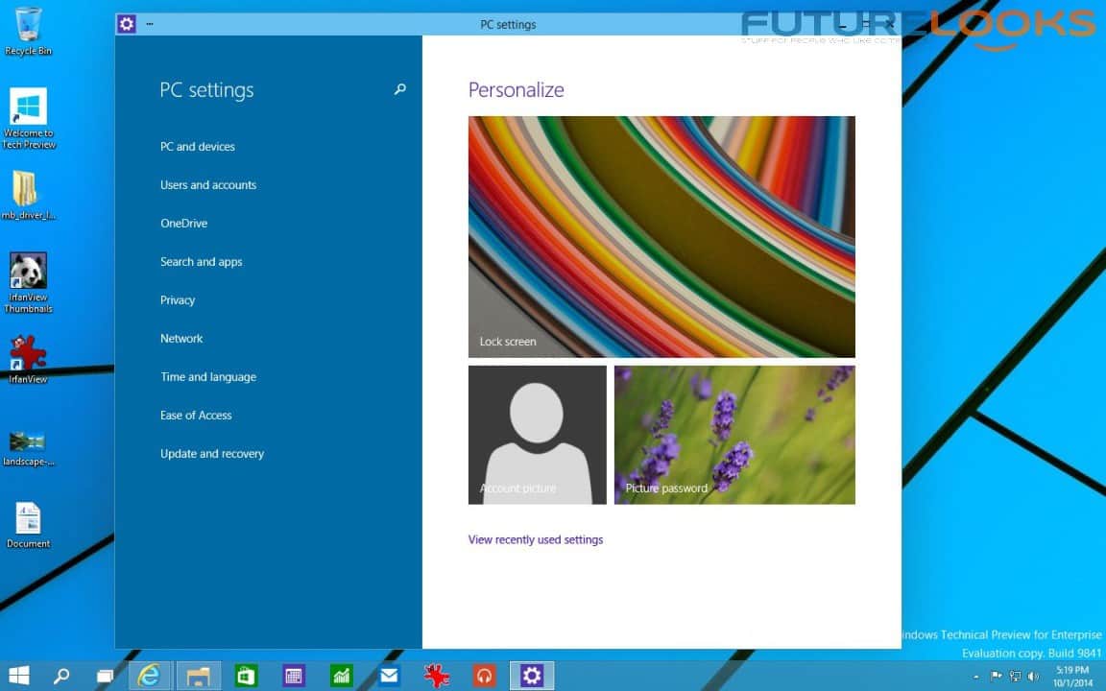1106x691 pixels.
Task: Choose Time and language
Action: coord(208,377)
